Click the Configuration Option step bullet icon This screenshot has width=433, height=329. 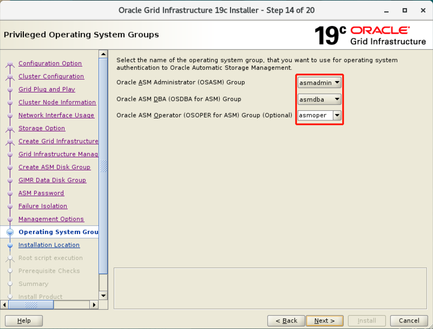point(10,64)
